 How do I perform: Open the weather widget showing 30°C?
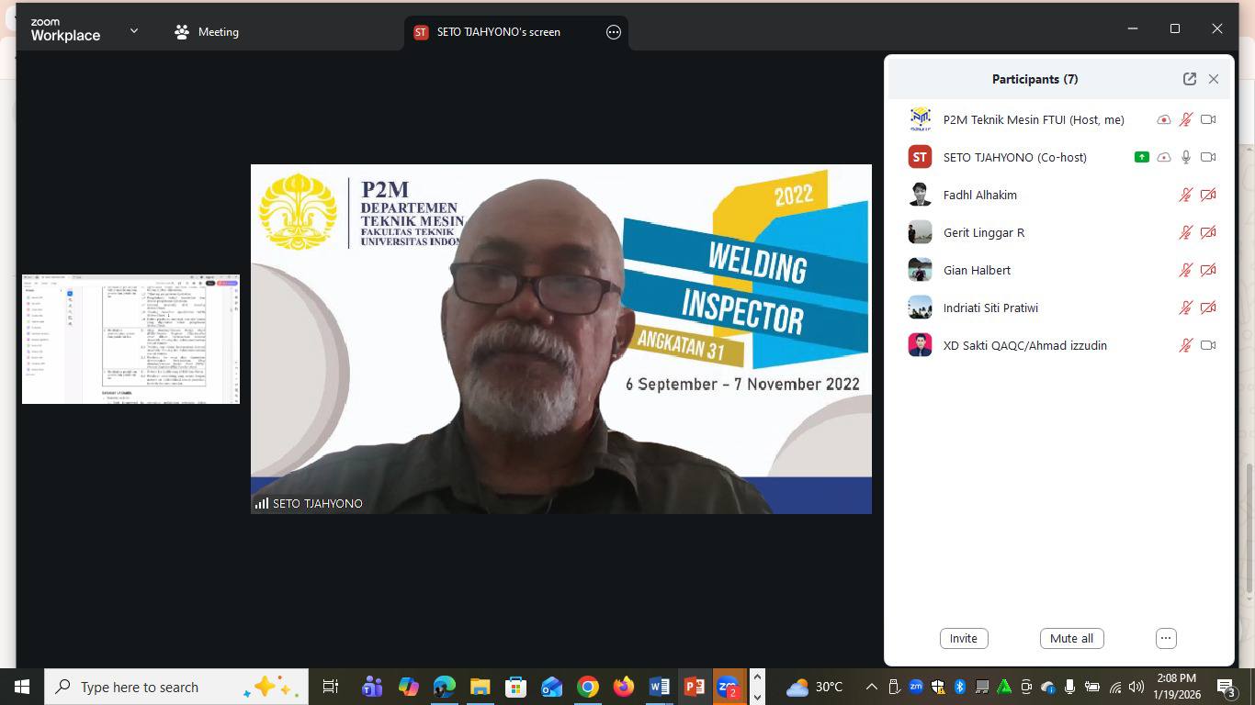point(814,687)
